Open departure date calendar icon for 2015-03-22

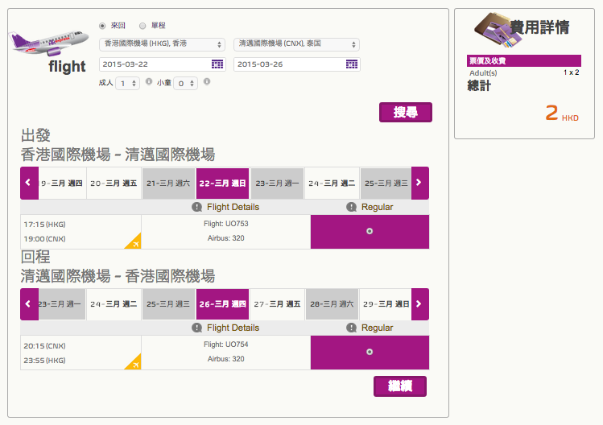click(217, 64)
